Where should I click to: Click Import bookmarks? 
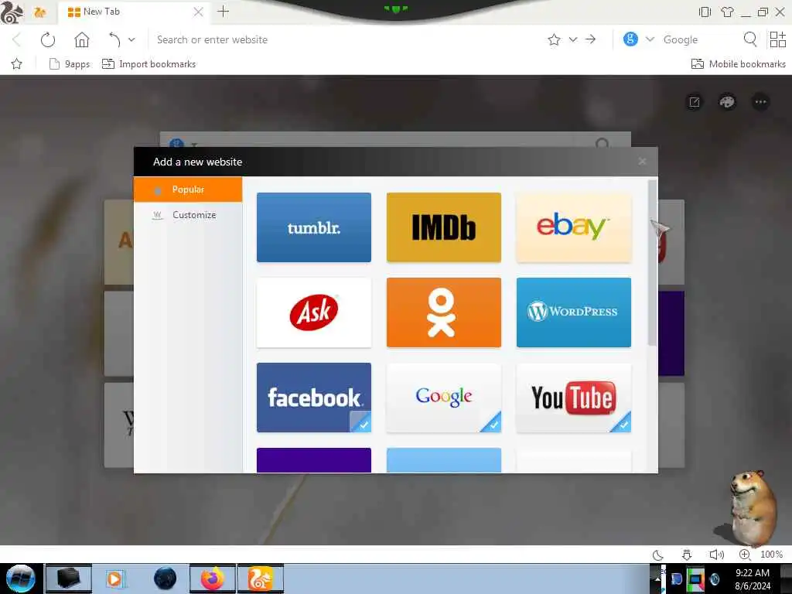149,63
